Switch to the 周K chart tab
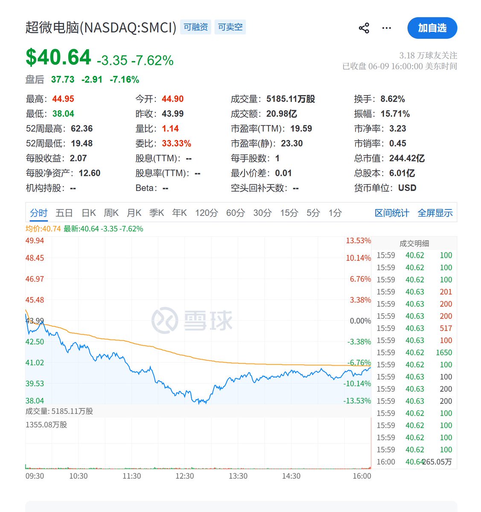Image resolution: width=481 pixels, height=512 pixels. 111,213
